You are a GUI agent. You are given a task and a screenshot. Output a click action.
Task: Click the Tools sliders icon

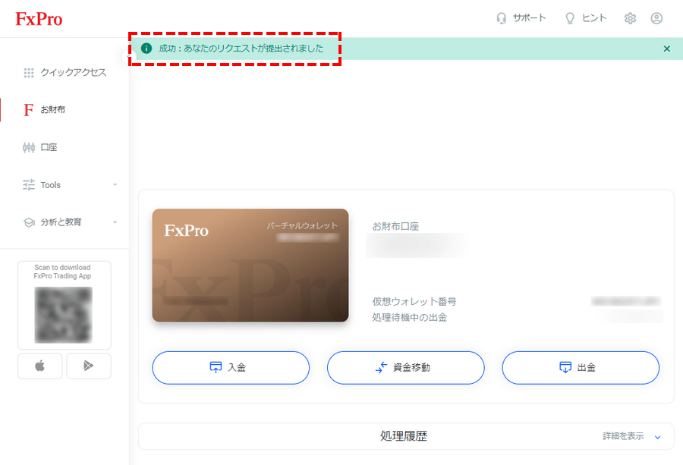point(29,185)
